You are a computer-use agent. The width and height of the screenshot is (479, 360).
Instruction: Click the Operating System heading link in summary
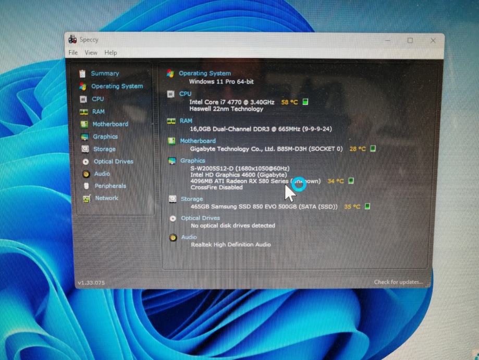(x=205, y=74)
